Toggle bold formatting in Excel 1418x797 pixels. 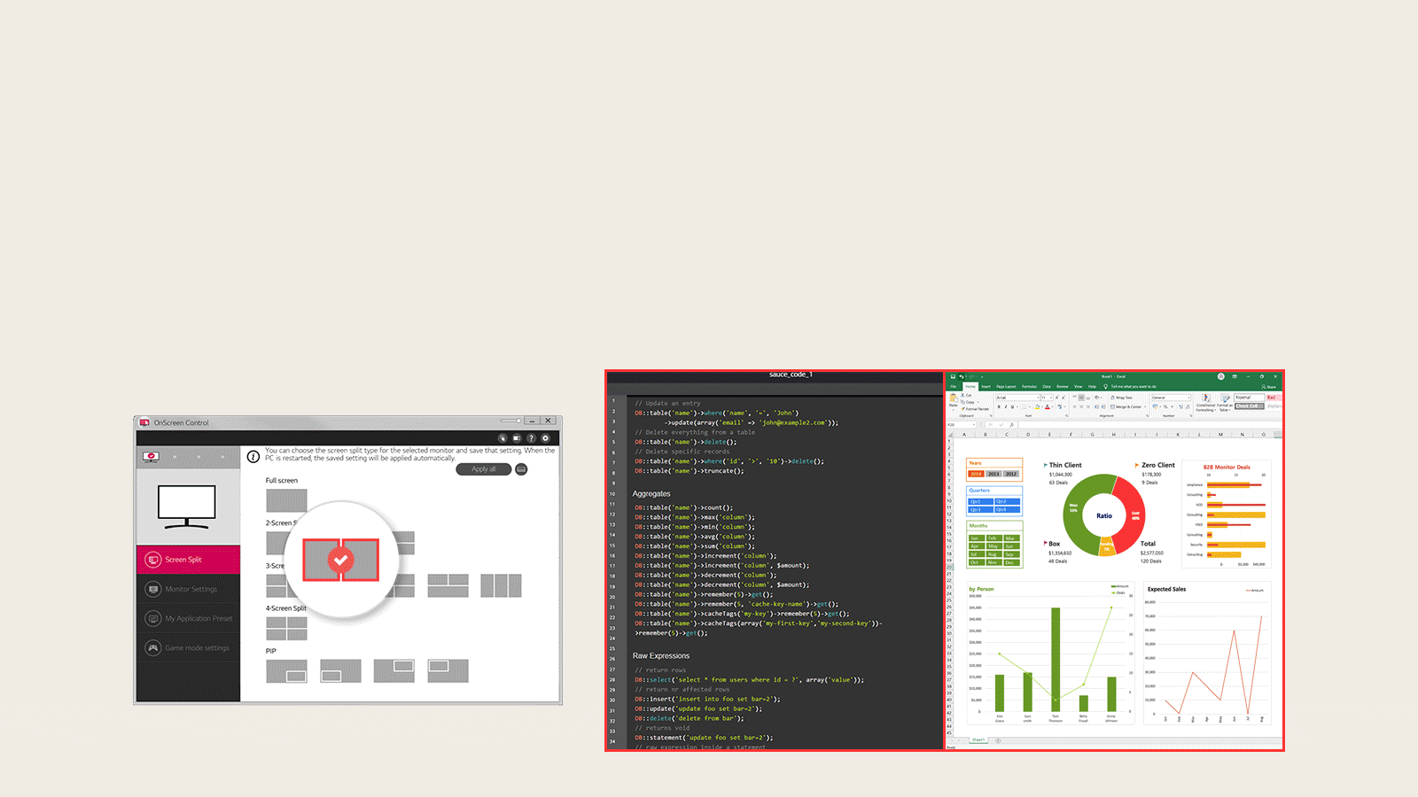pos(999,406)
